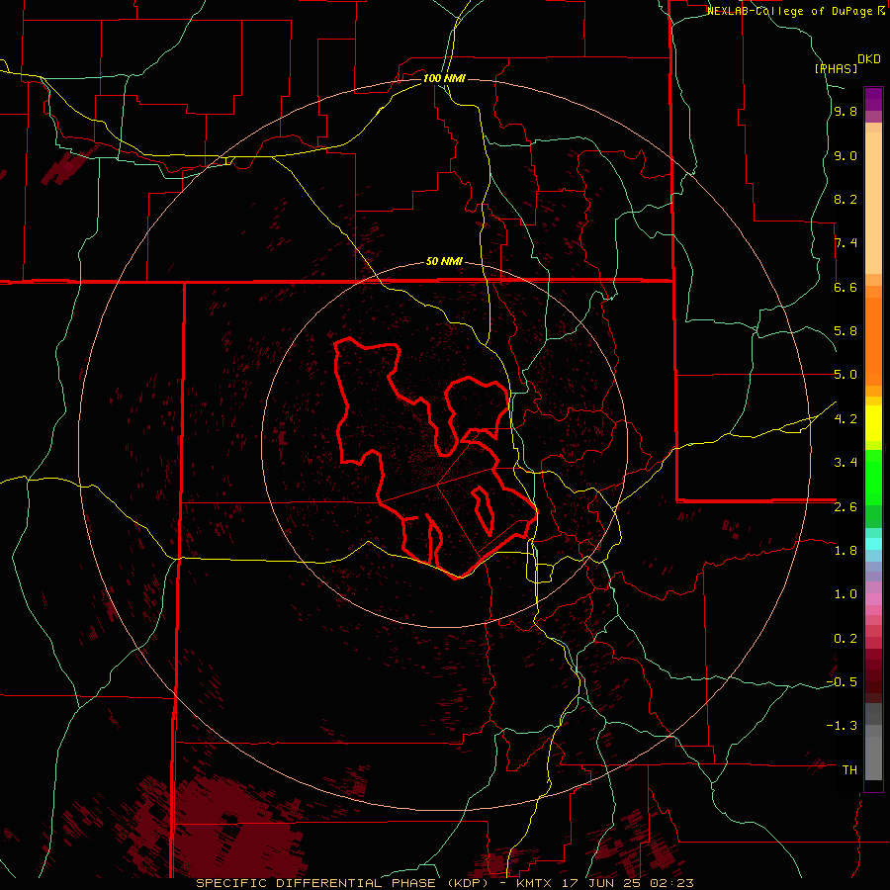Click the -1.3 value on the scale
The image size is (890, 890).
click(x=842, y=726)
